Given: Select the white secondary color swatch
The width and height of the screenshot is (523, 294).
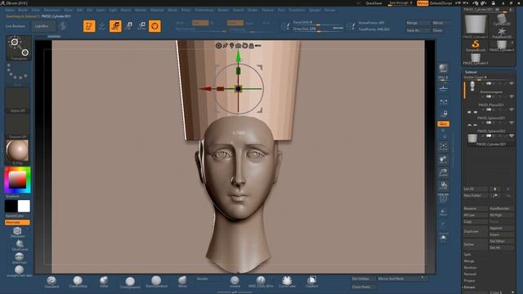Looking at the screenshot, I should pyautogui.click(x=24, y=207).
